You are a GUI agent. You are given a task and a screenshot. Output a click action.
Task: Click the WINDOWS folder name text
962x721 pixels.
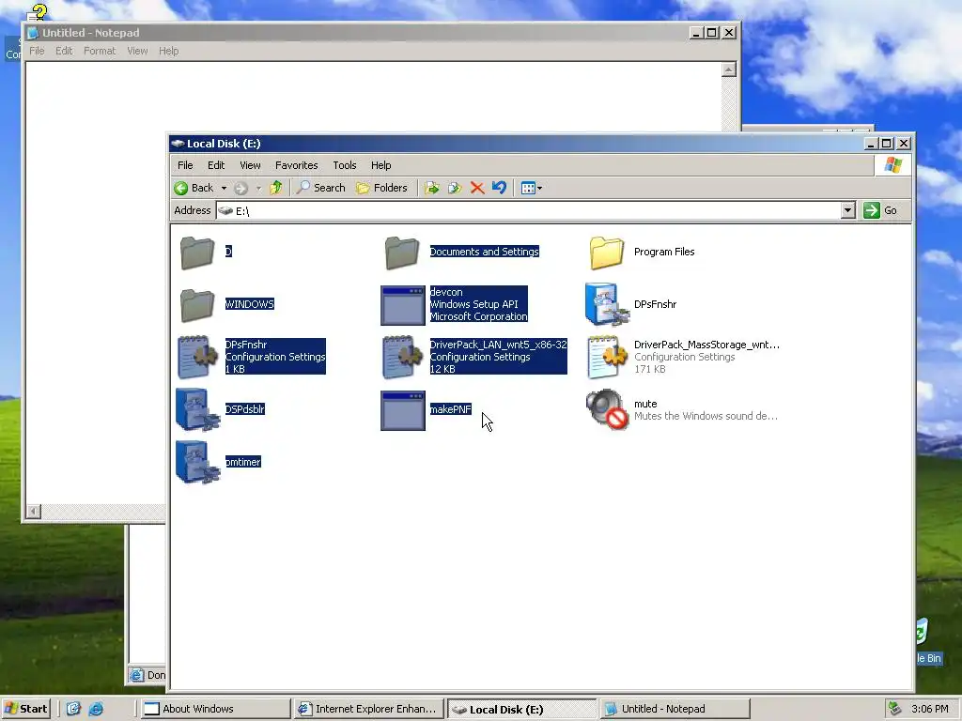tap(249, 304)
